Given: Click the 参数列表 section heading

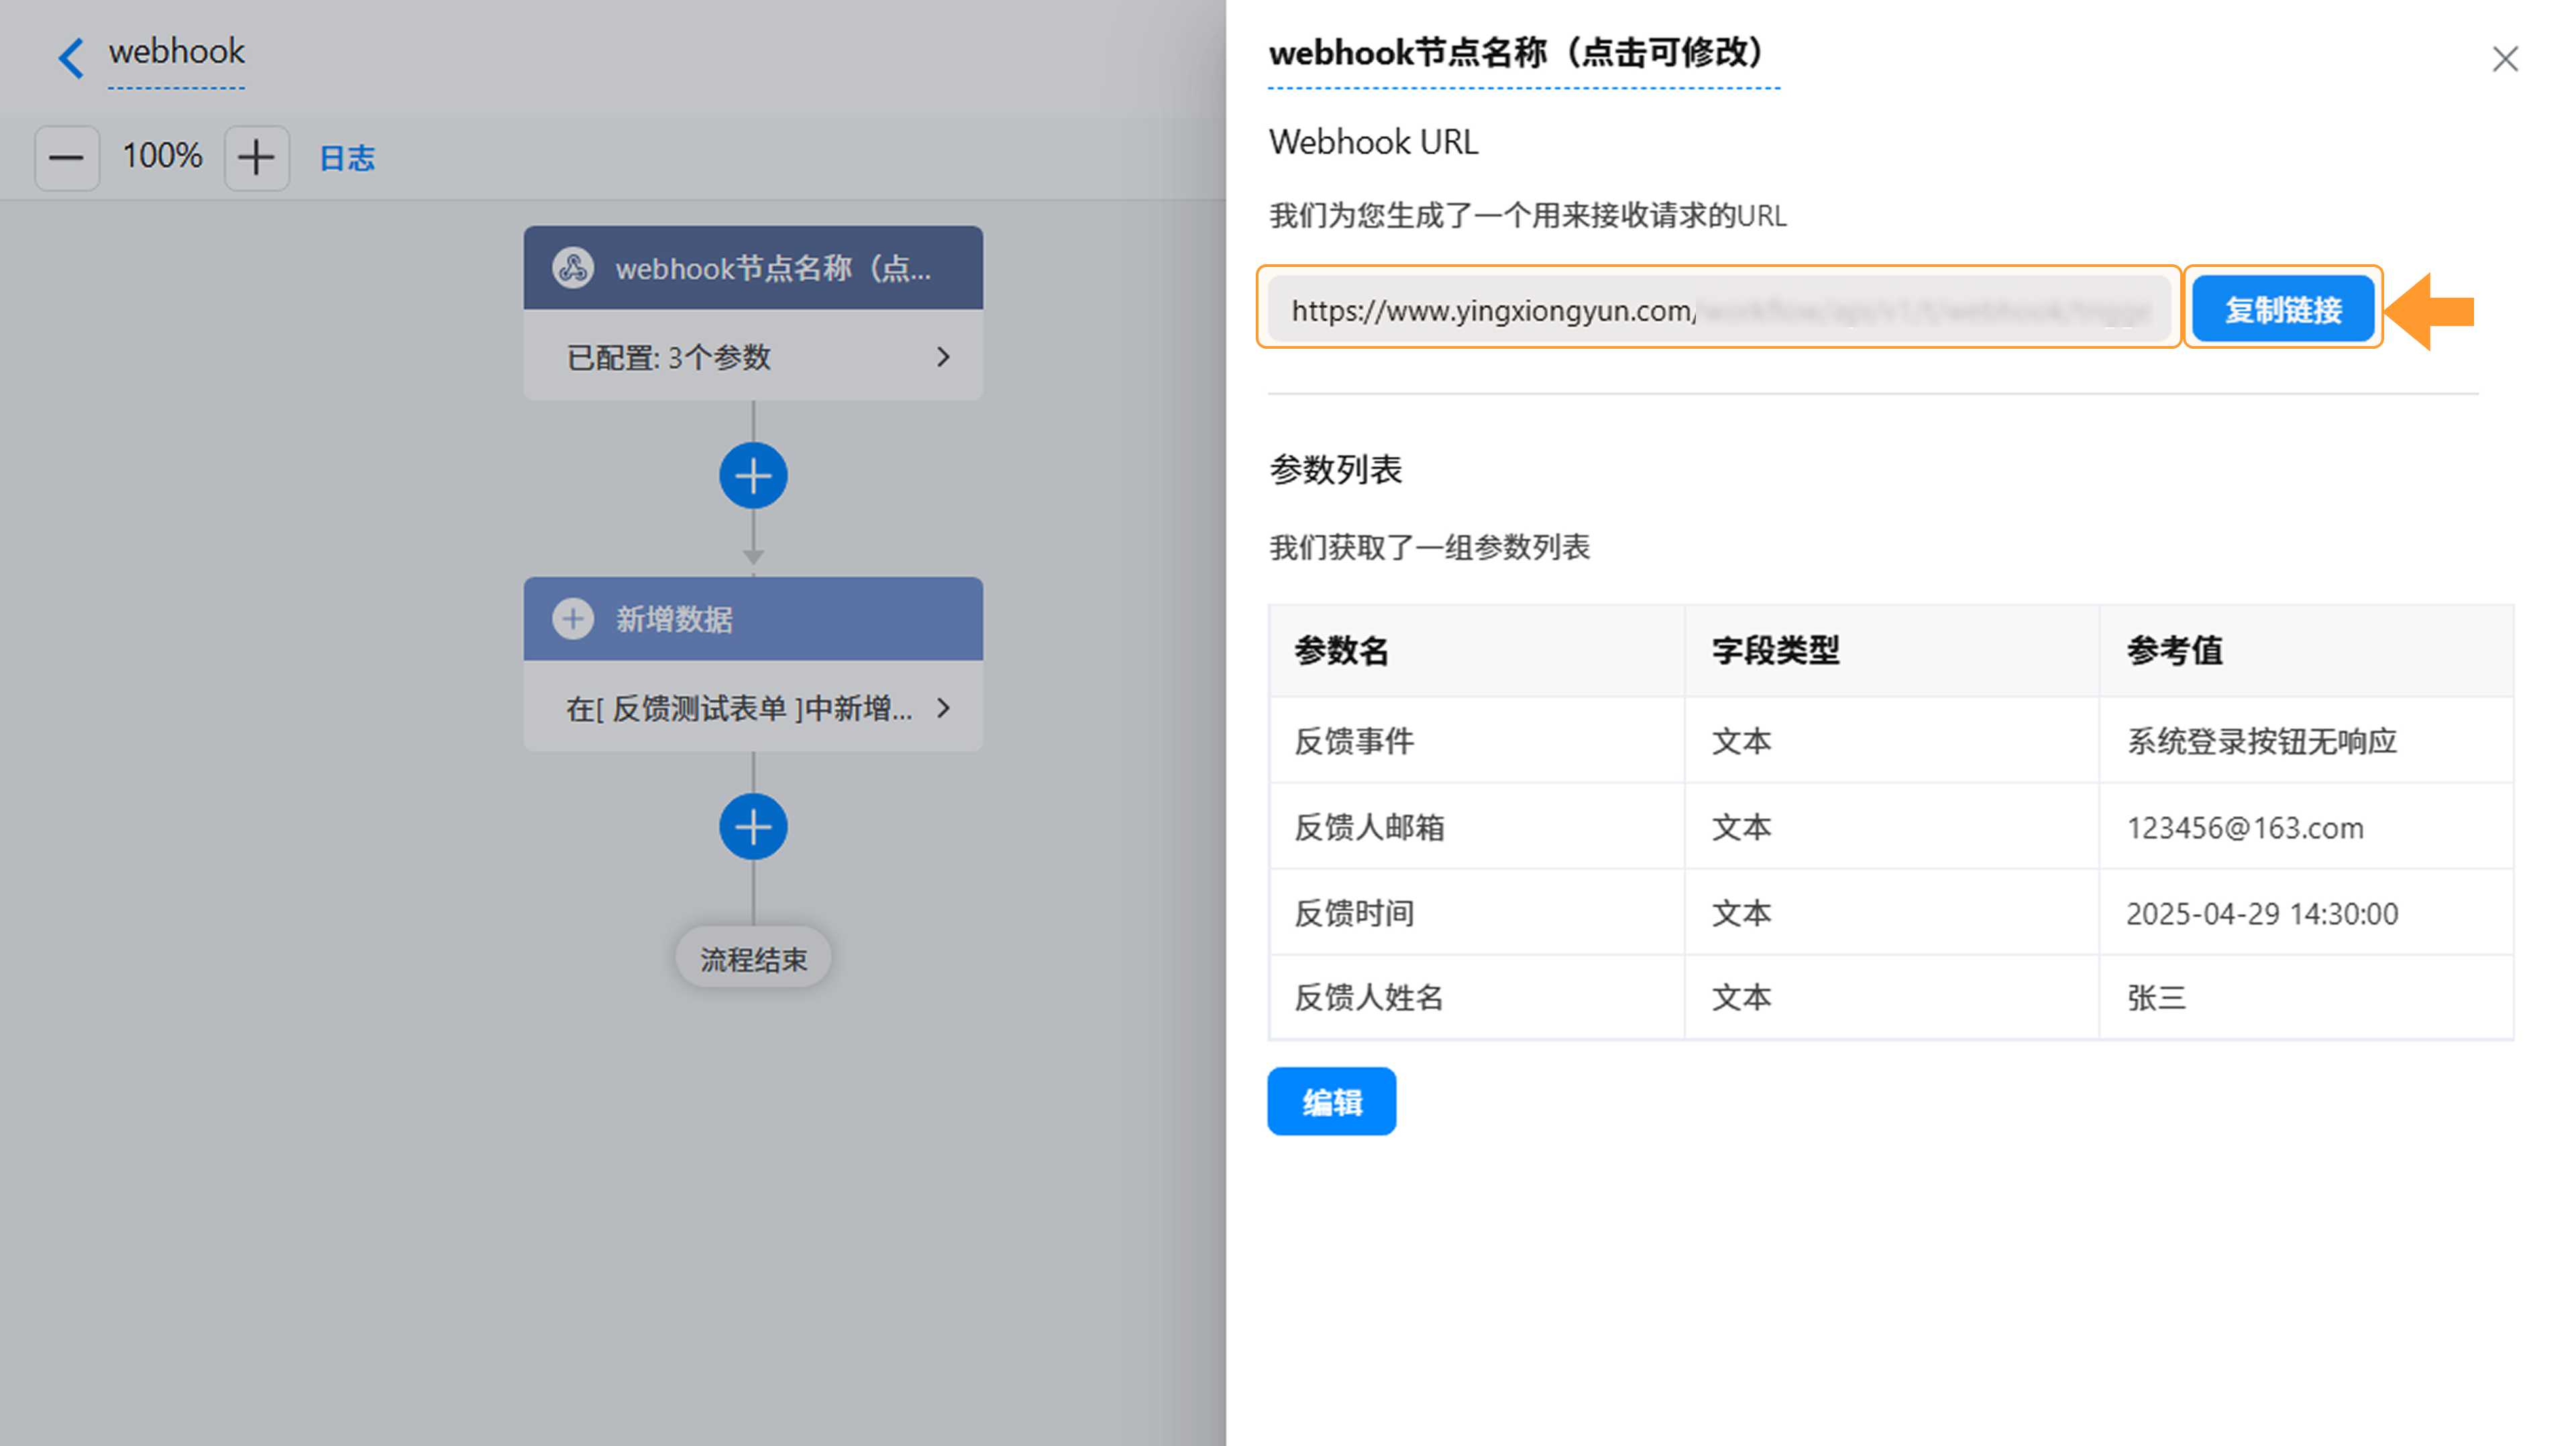Looking at the screenshot, I should pyautogui.click(x=1335, y=469).
